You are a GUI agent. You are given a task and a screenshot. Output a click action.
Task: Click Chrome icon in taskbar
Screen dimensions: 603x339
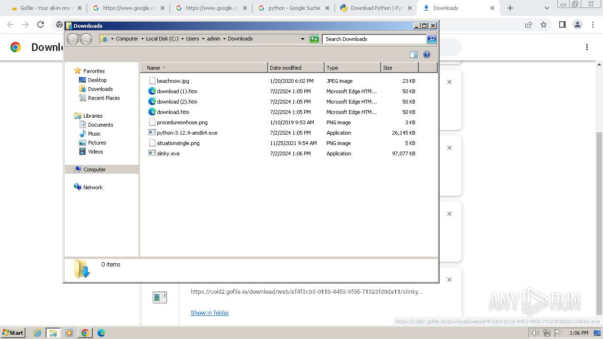tap(85, 333)
